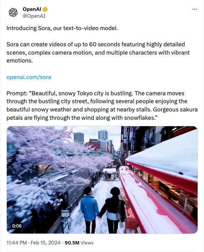Open the OpenAI profile avatar logo
The width and height of the screenshot is (204, 252).
coord(13,12)
